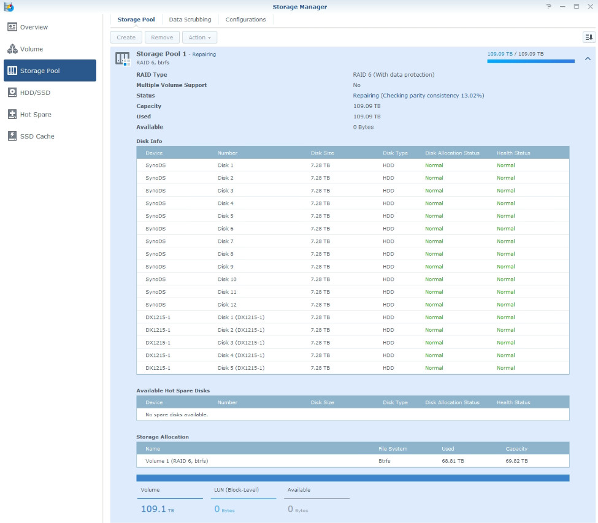Click the Create button

tap(126, 37)
